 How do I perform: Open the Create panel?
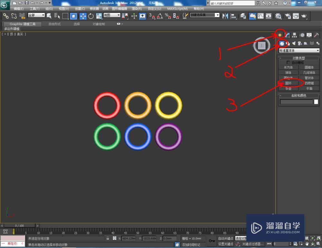click(x=279, y=35)
